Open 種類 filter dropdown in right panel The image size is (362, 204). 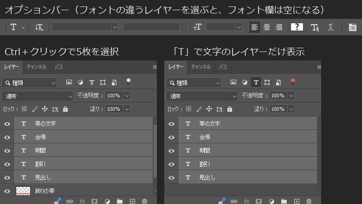pyautogui.click(x=194, y=83)
